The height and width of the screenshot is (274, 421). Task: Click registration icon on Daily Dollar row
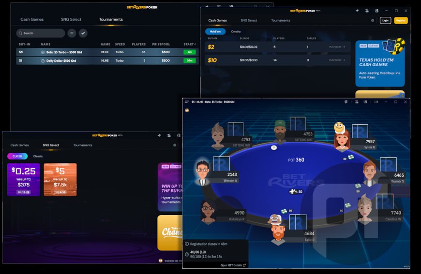pos(43,61)
